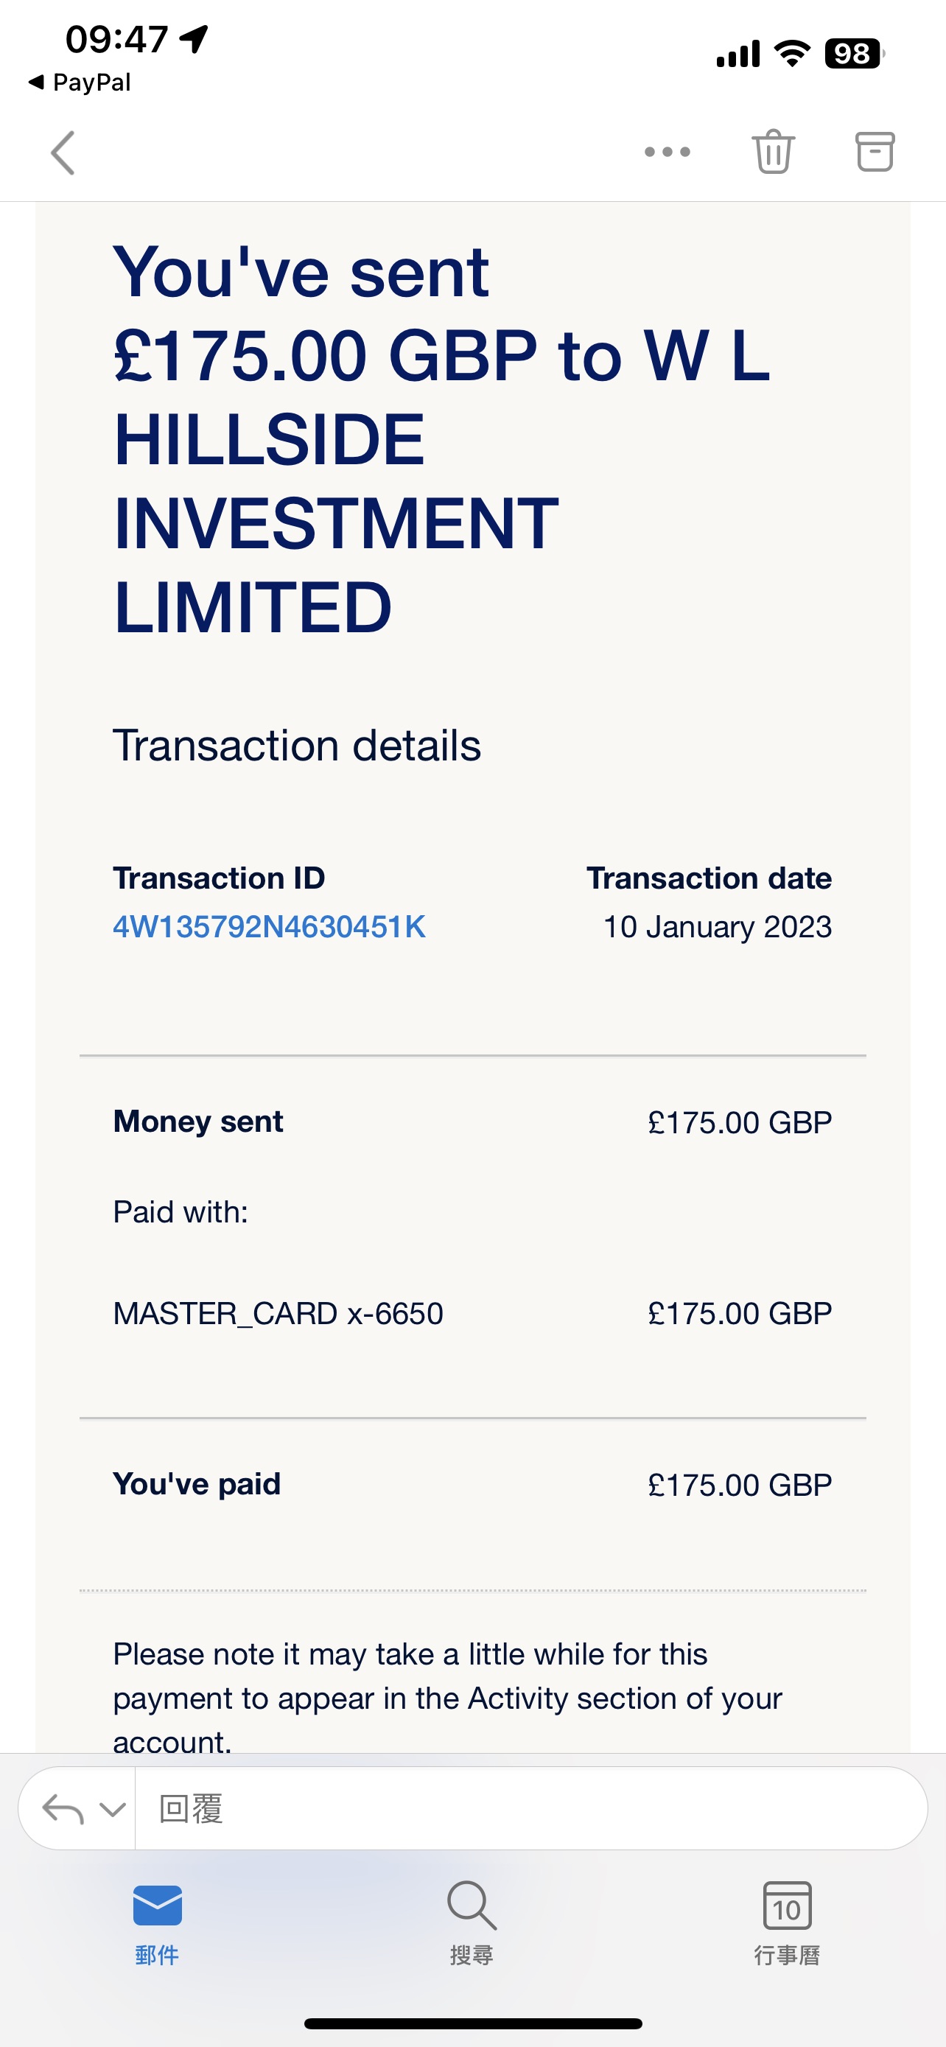
Task: Tap the cellular signal bars icon
Action: tap(738, 54)
